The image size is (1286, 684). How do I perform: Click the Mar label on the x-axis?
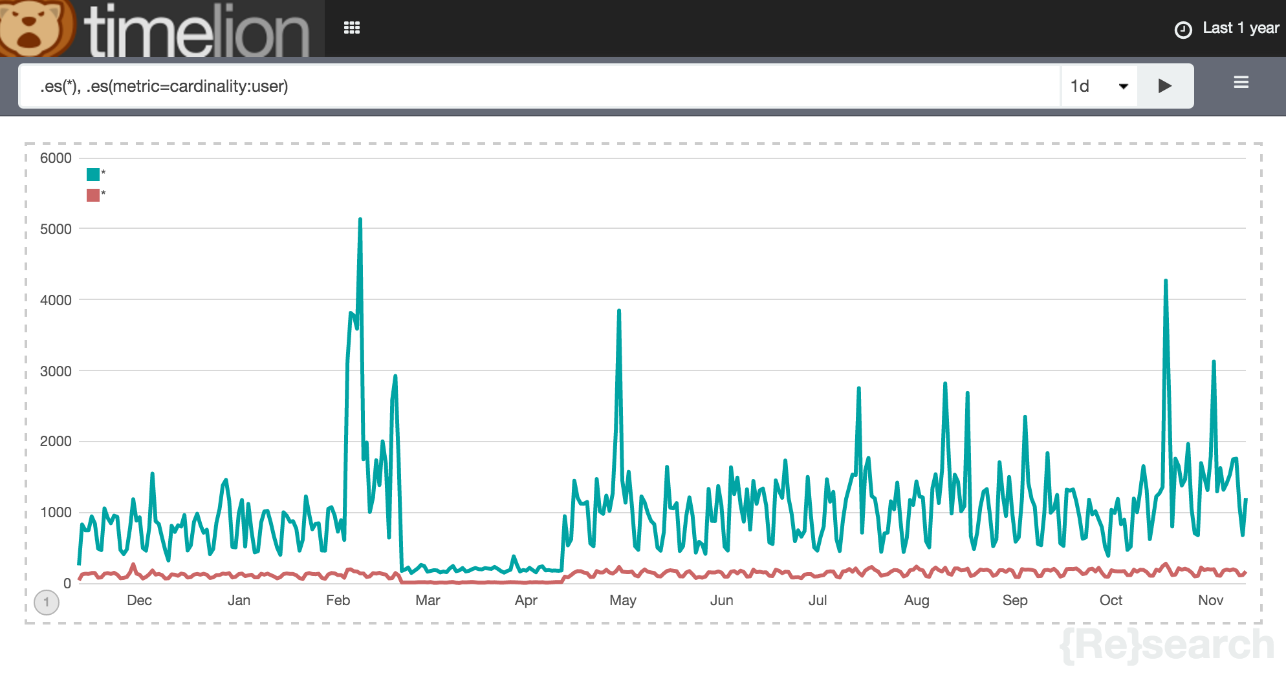[x=428, y=600]
